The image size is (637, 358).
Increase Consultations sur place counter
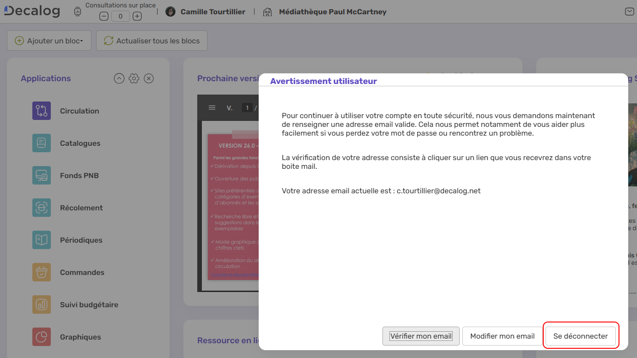tap(137, 16)
